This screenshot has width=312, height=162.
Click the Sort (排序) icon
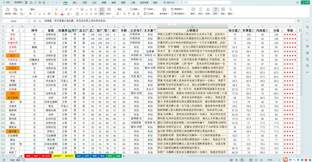(208, 9)
